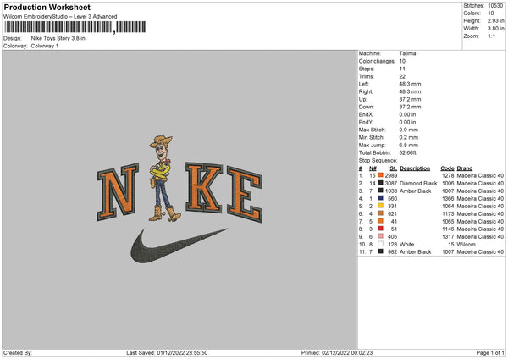Click the Width value '3.80 in'
Screen dimensions: 508x359
tap(495, 29)
